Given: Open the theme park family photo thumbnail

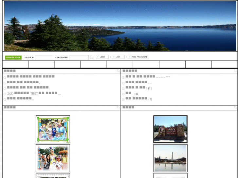Looking at the screenshot, I should point(53,158).
